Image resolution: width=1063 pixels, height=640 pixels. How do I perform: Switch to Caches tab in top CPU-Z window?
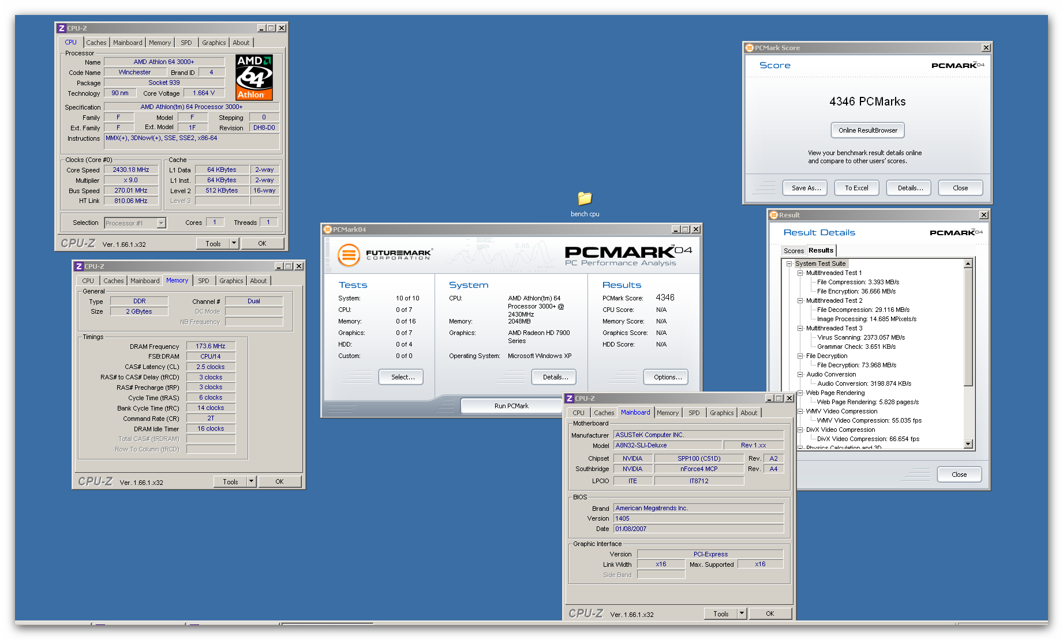point(96,43)
